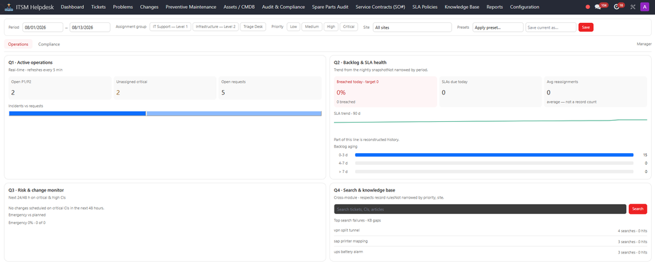Click the Q4 - Search & knowledge base heading

pyautogui.click(x=365, y=190)
